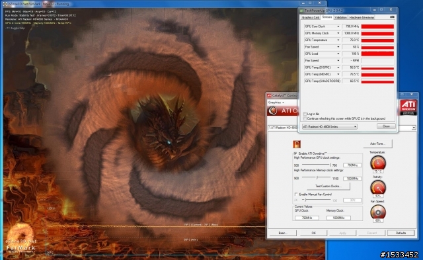
Task: Click the GPU-Z screenshot camera icon
Action: 392,17
